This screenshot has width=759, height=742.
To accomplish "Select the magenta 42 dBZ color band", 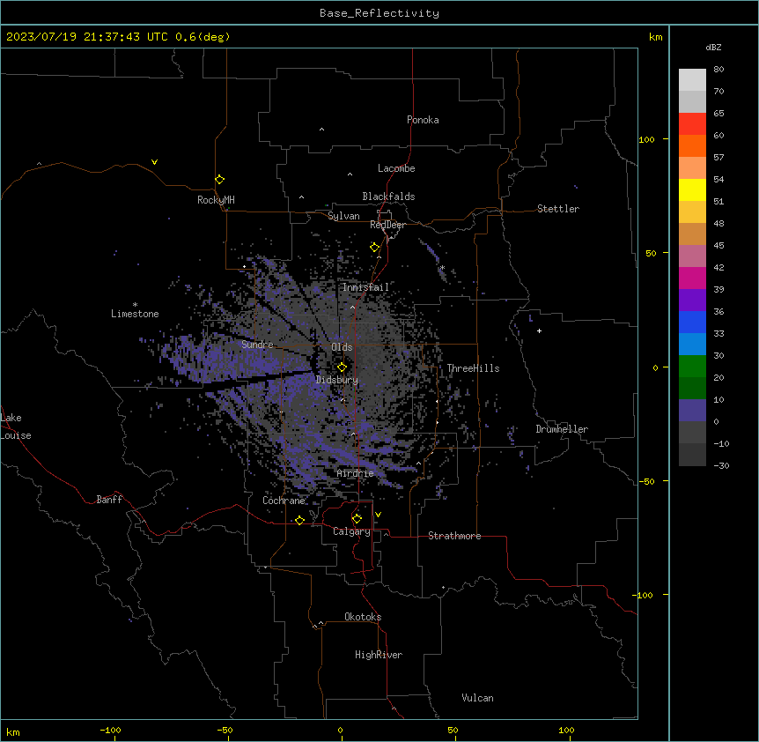I will [692, 278].
